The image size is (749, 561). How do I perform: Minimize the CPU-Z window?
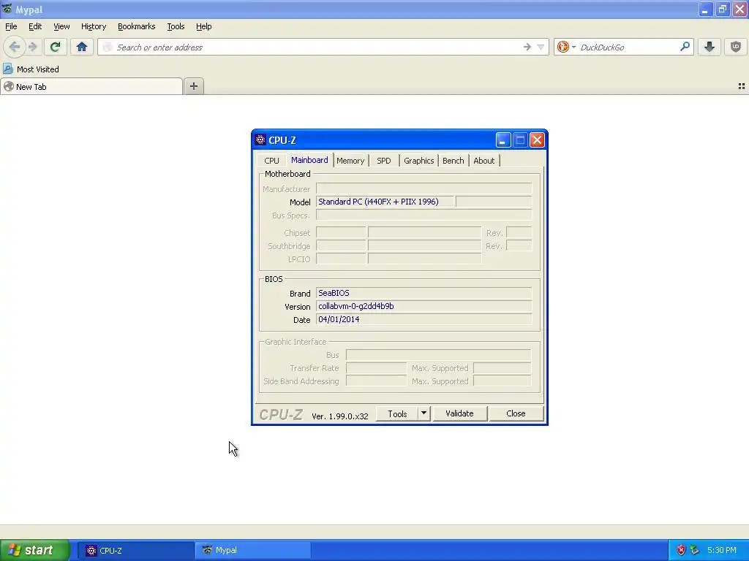pos(503,140)
